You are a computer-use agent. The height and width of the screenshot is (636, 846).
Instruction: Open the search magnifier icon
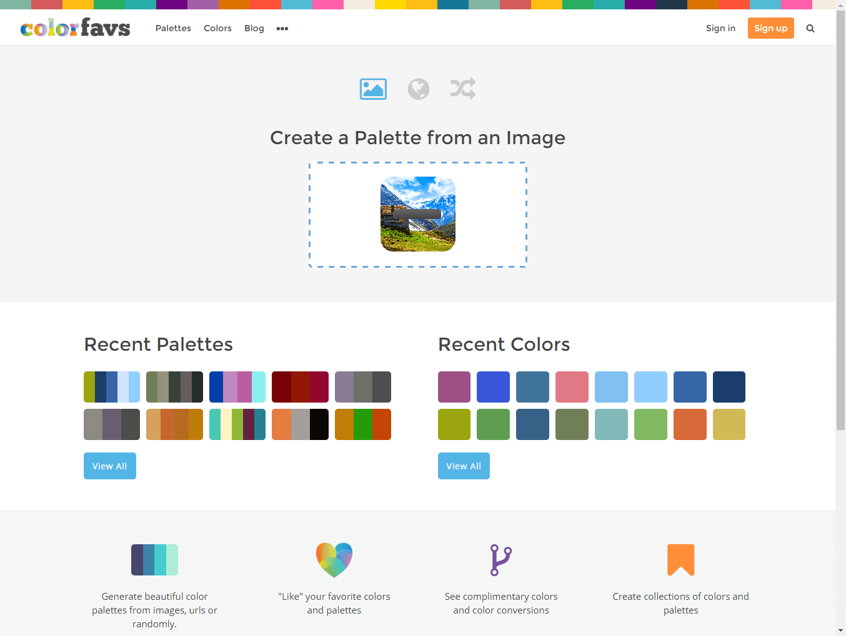(810, 28)
